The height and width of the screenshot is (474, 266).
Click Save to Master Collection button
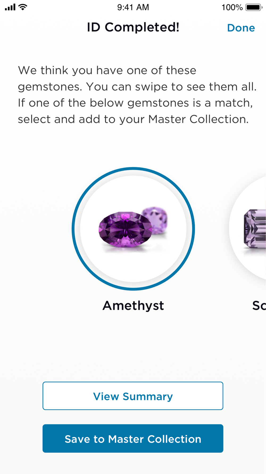pyautogui.click(x=133, y=438)
